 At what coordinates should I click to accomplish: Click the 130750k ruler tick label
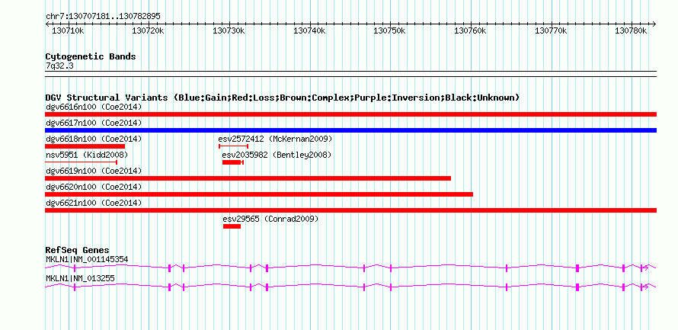389,30
